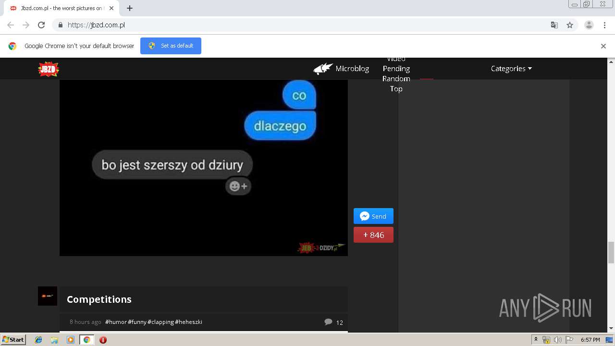The image size is (615, 346).
Task: Open the JBZD site logo
Action: 49,69
